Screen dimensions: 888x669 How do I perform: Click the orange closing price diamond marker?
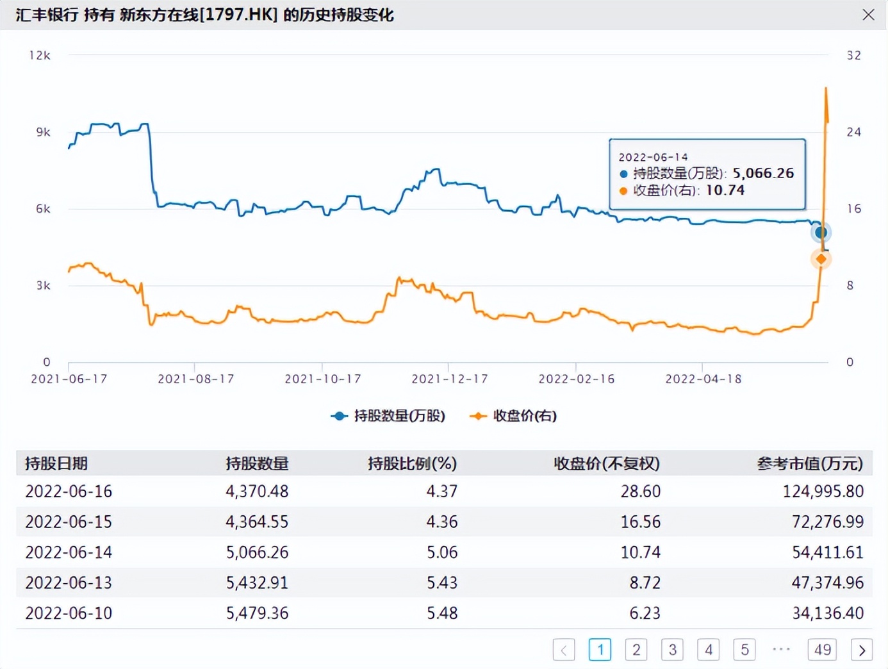821,259
